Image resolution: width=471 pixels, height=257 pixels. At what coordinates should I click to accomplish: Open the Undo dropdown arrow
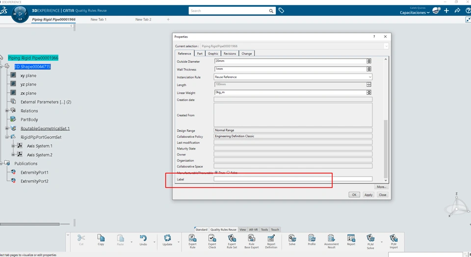click(x=155, y=242)
